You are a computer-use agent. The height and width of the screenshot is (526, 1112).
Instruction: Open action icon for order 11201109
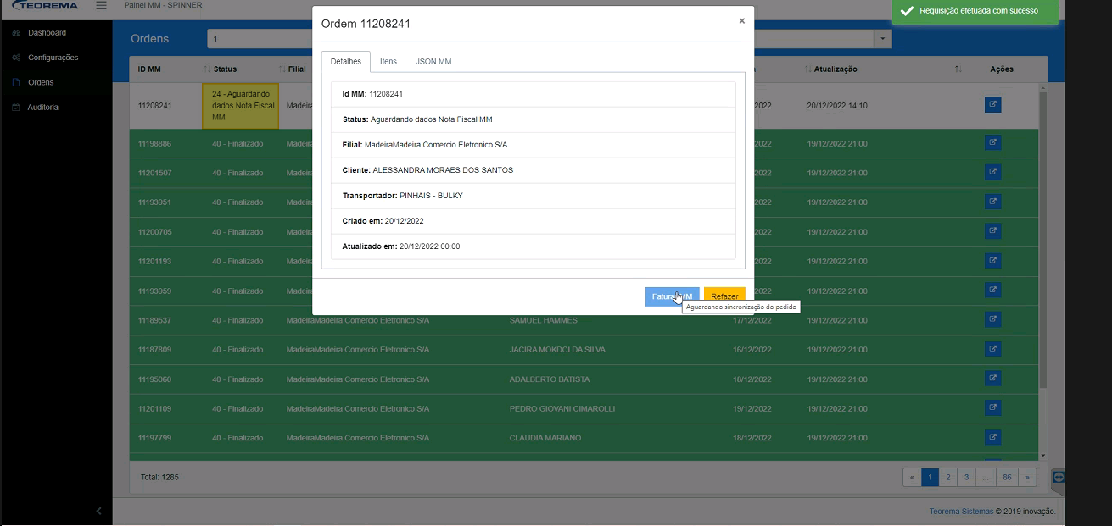click(992, 408)
